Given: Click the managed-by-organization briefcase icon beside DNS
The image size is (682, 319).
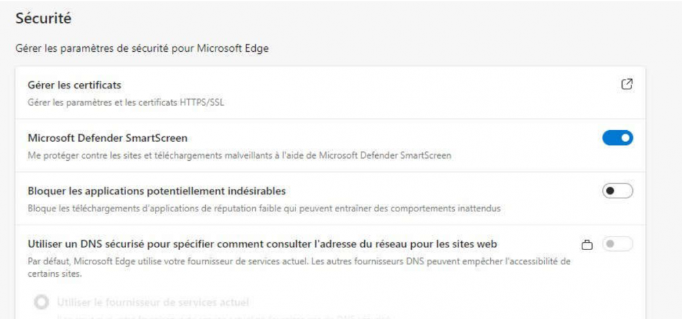Looking at the screenshot, I should [x=585, y=244].
